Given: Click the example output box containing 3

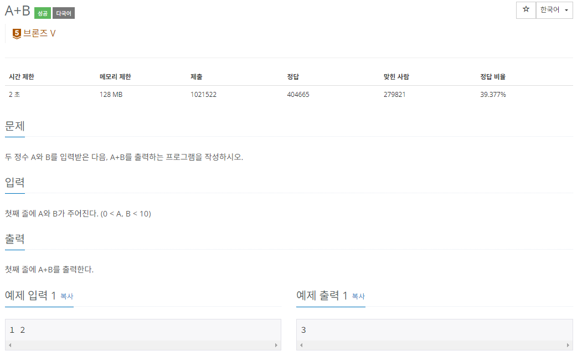Looking at the screenshot, I should [x=435, y=334].
